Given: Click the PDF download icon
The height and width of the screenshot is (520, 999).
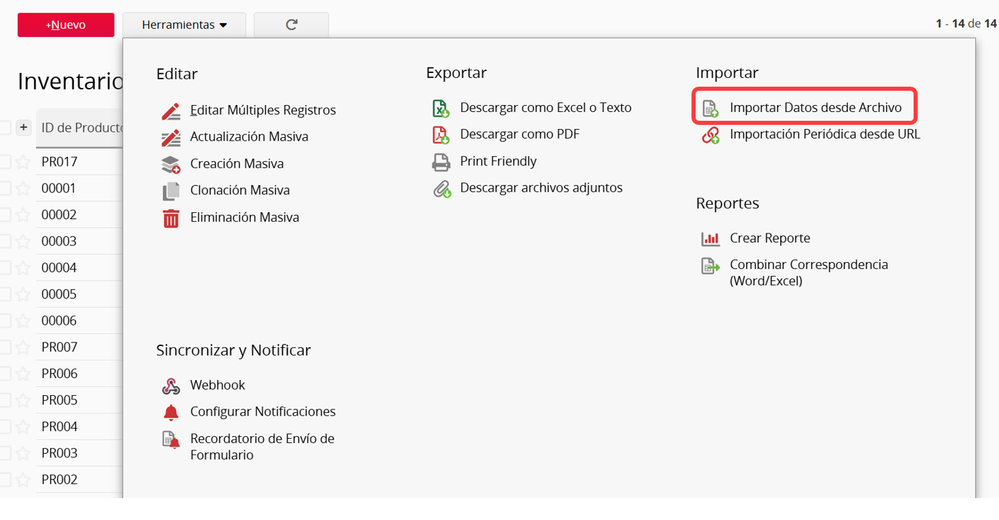Looking at the screenshot, I should [441, 135].
